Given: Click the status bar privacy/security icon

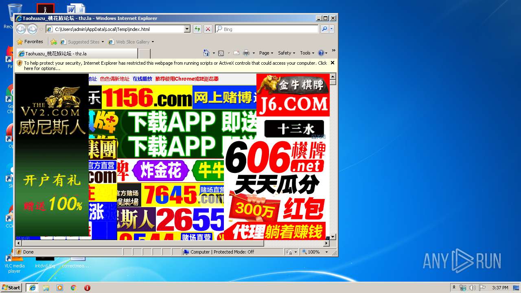Looking at the screenshot, I should 289,252.
